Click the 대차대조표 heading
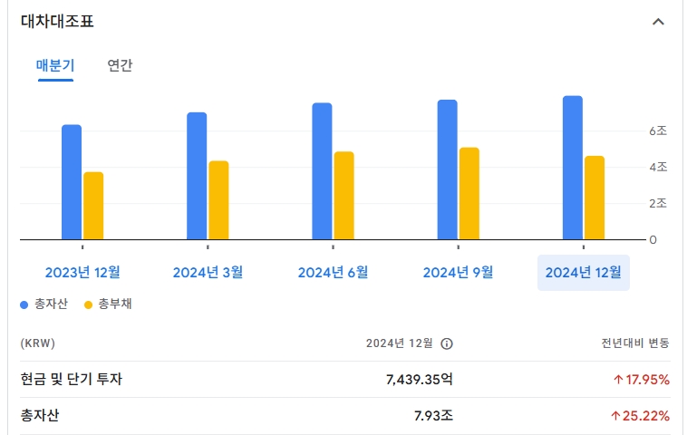Image resolution: width=687 pixels, height=435 pixels. pyautogui.click(x=57, y=22)
